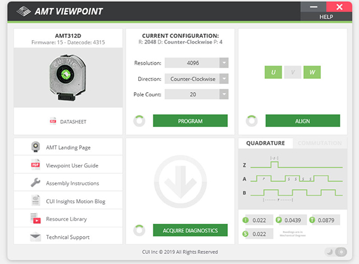
Task: Open the HELP menu
Action: tap(326, 17)
